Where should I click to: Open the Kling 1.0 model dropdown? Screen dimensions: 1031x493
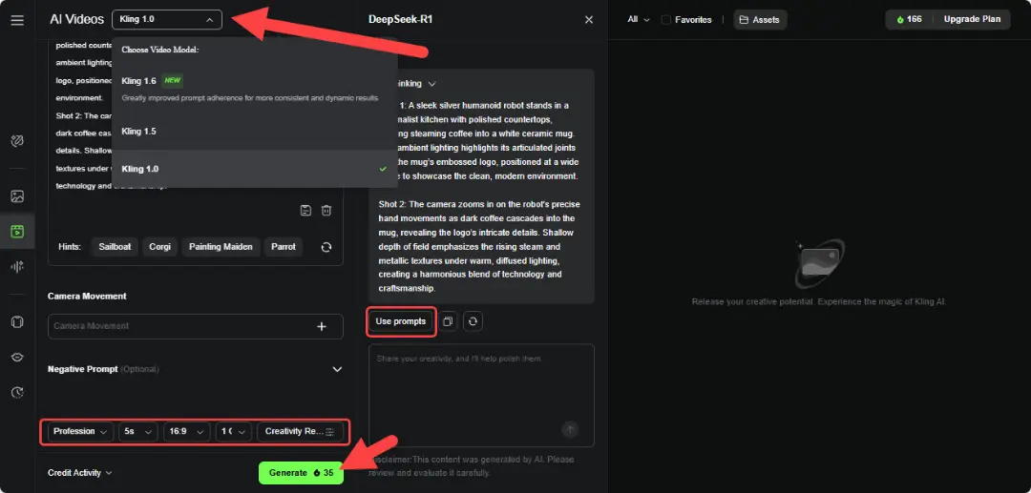click(x=167, y=20)
